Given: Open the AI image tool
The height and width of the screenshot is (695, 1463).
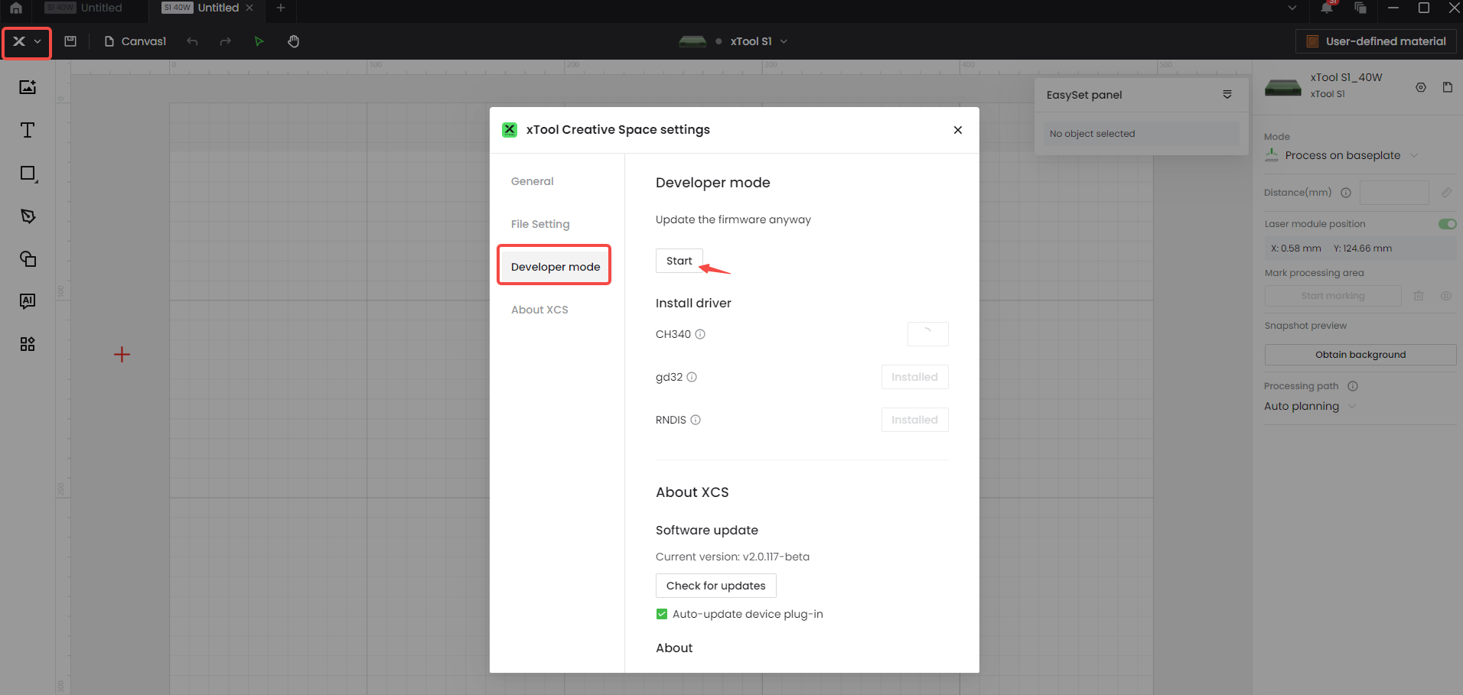Looking at the screenshot, I should (28, 301).
